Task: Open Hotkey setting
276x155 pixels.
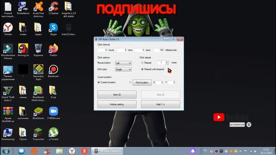Action: coord(117,104)
